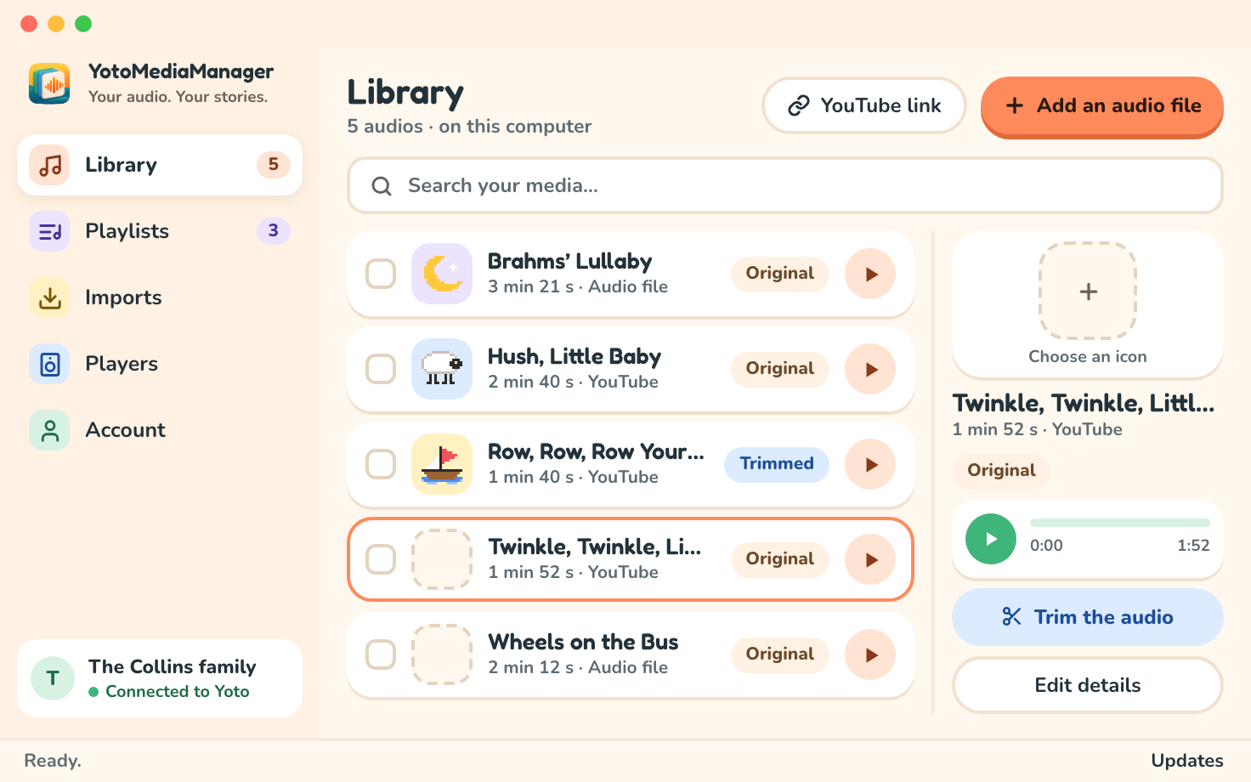Tick the checkbox for Brahms' Lullaby
1251x782 pixels.
tap(381, 274)
